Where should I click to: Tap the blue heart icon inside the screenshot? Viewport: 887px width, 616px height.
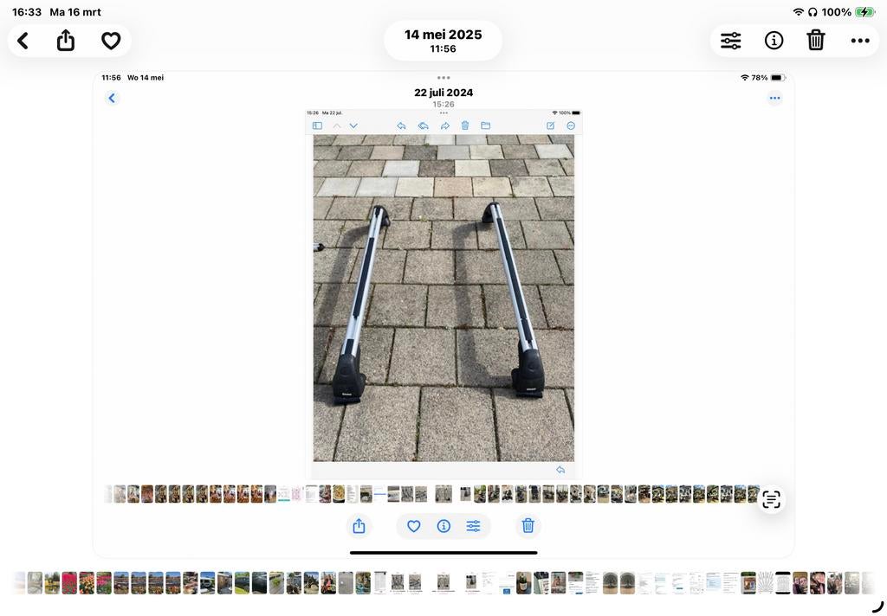pos(413,526)
